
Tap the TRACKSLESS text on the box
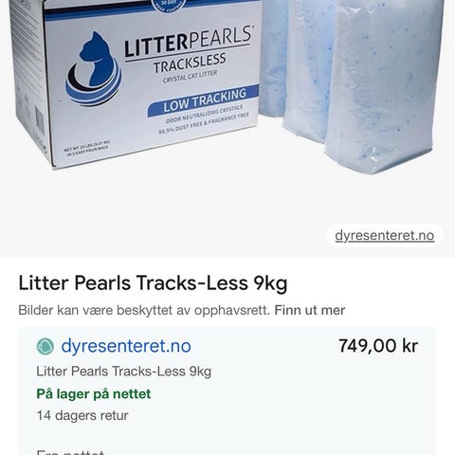tap(190, 64)
